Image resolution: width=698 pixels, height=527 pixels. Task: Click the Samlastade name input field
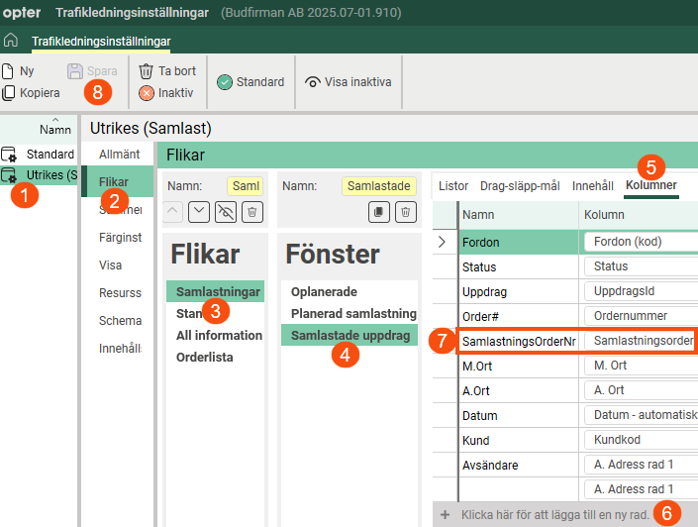(379, 186)
